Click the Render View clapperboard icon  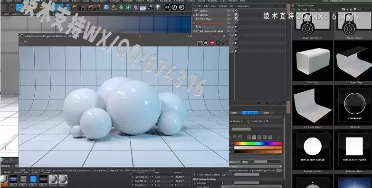coord(82,7)
